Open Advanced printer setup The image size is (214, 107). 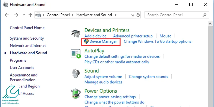pyautogui.click(x=133, y=36)
